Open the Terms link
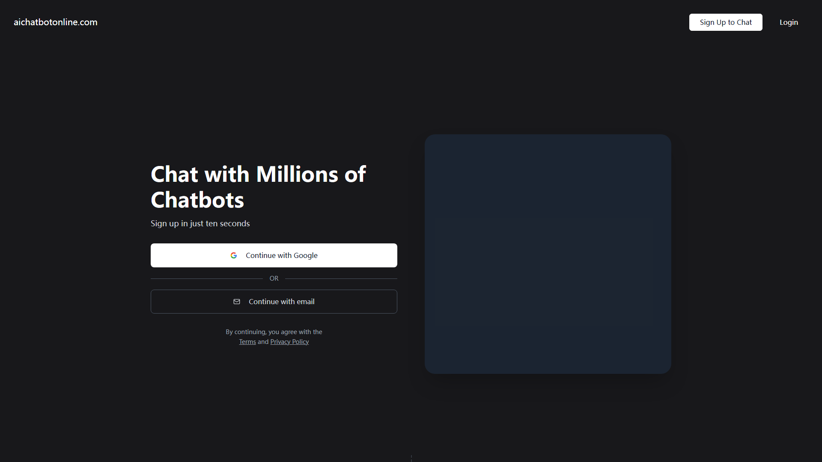The image size is (822, 462). point(247,341)
